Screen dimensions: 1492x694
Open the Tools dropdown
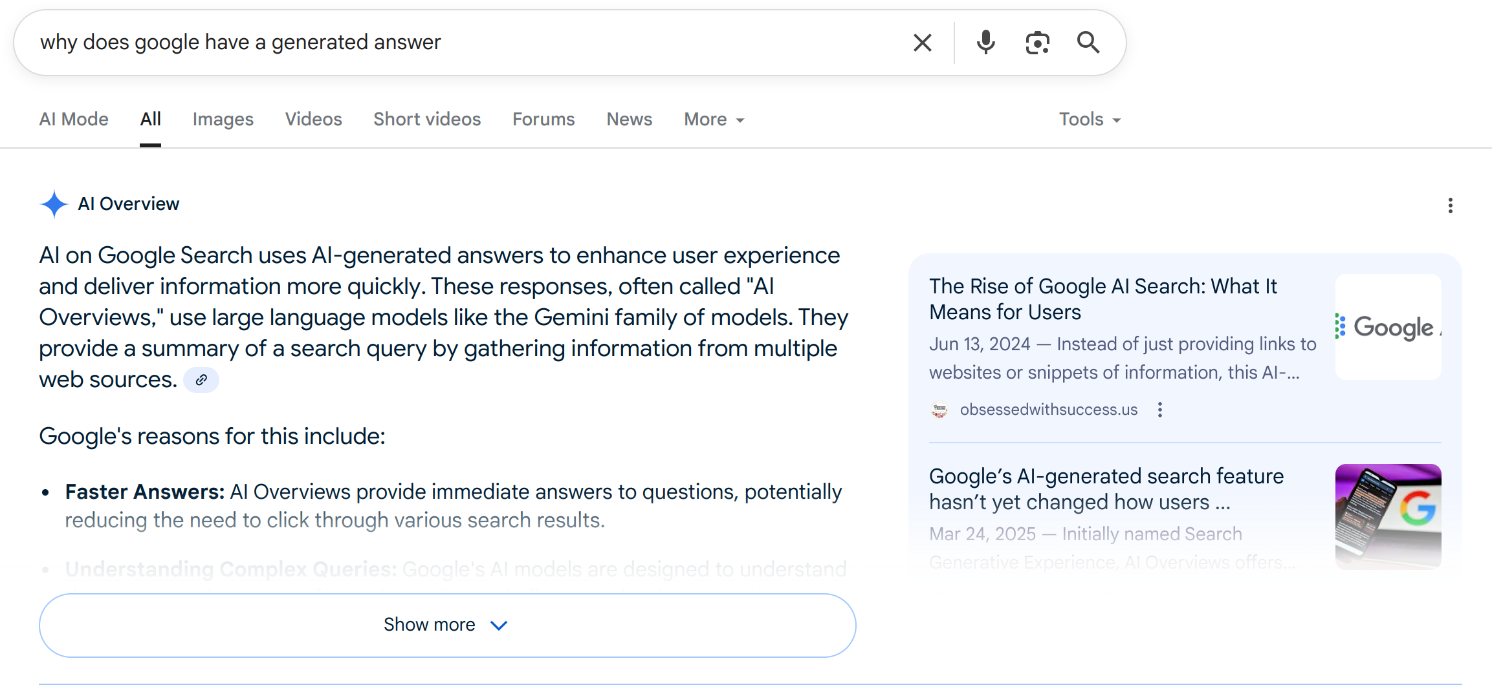click(x=1090, y=120)
